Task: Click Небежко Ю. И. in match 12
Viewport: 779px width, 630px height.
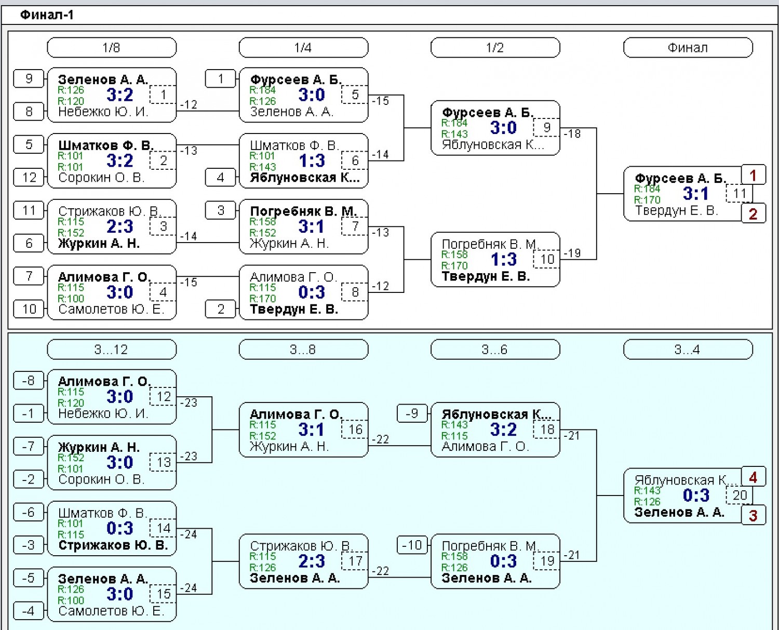Action: pyautogui.click(x=103, y=413)
